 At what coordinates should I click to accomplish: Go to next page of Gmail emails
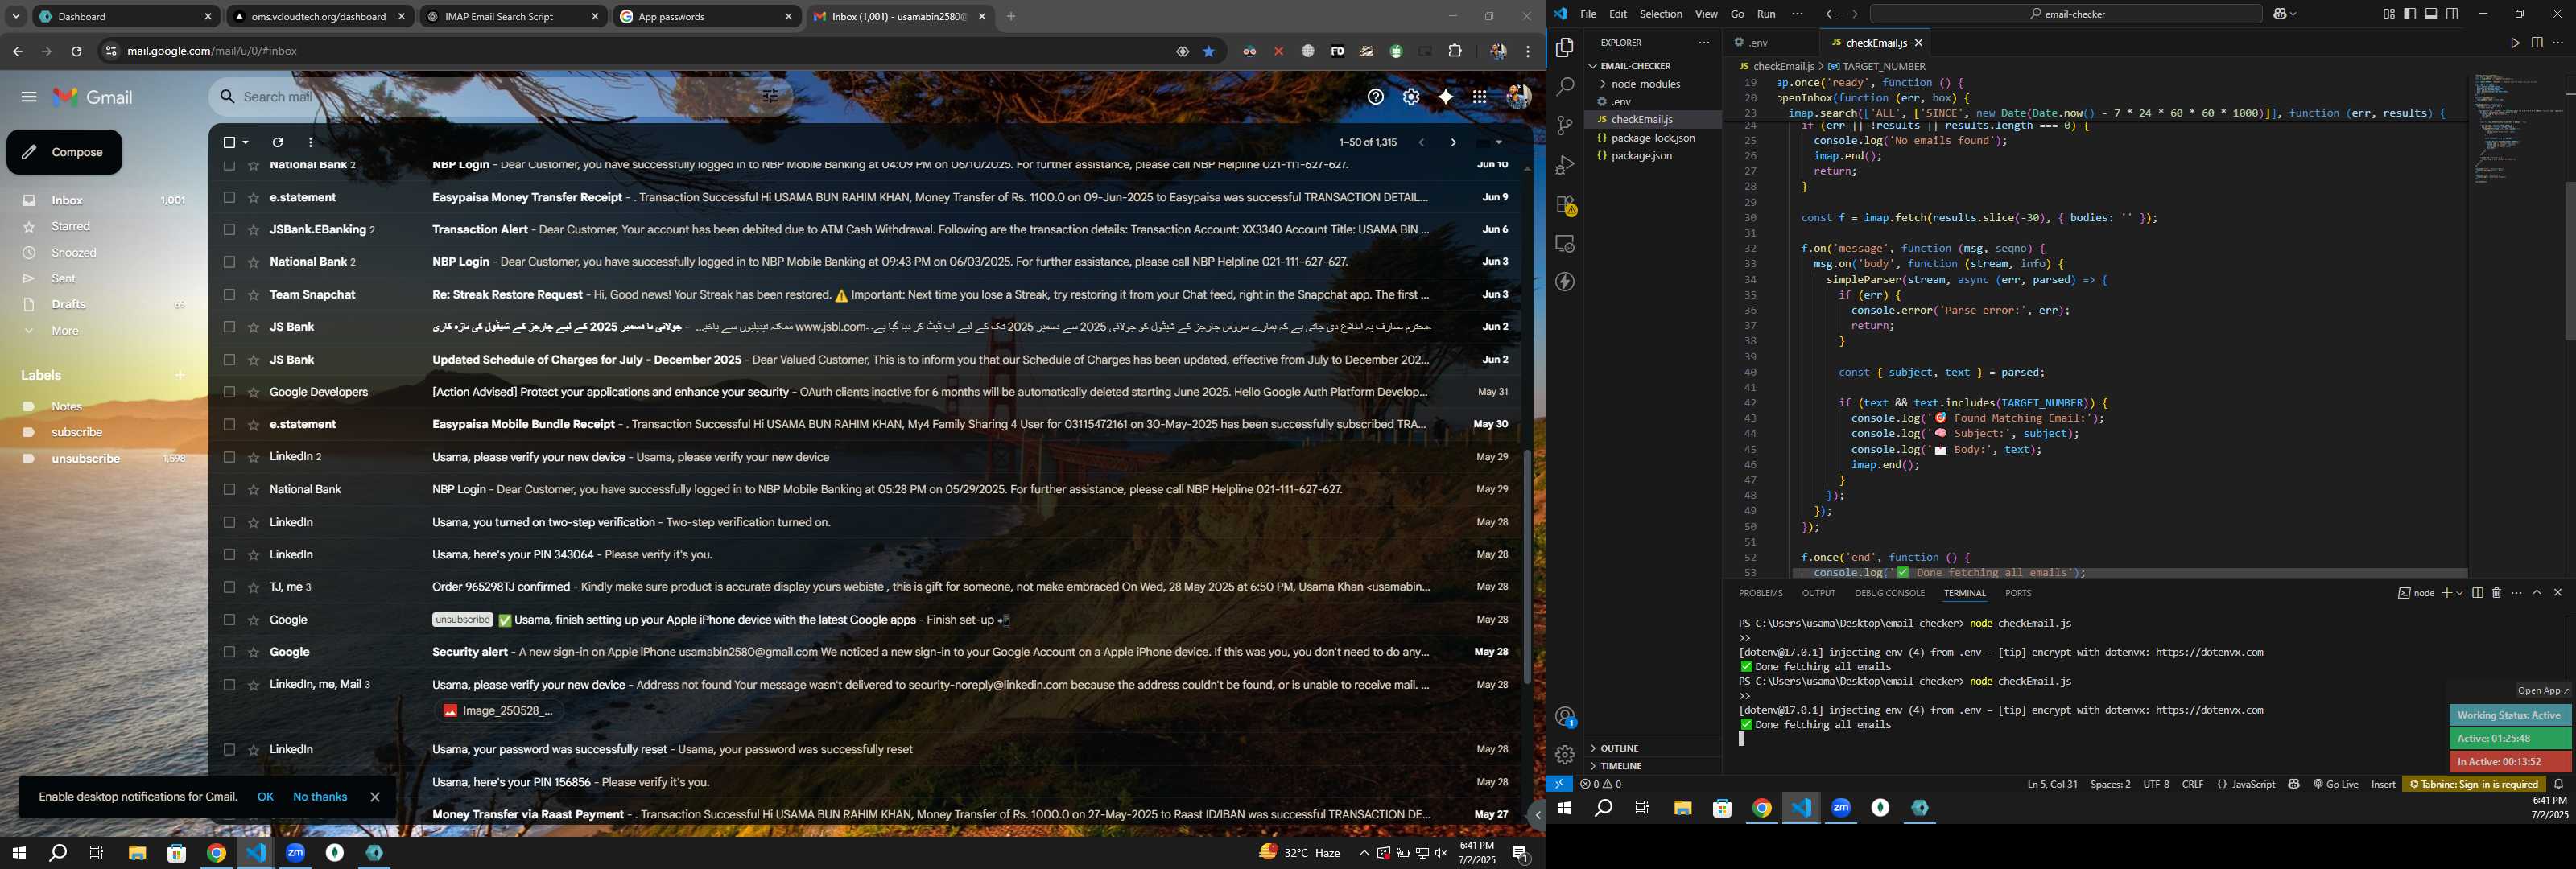pyautogui.click(x=1453, y=143)
